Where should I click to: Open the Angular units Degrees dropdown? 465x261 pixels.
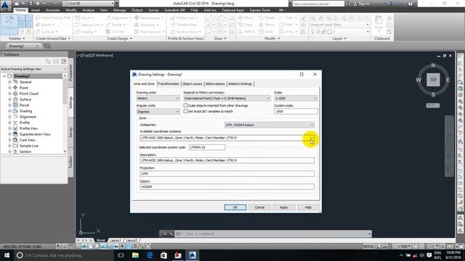(158, 112)
